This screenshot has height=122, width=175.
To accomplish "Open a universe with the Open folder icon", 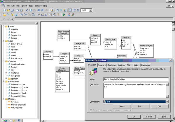I will click(8, 10).
